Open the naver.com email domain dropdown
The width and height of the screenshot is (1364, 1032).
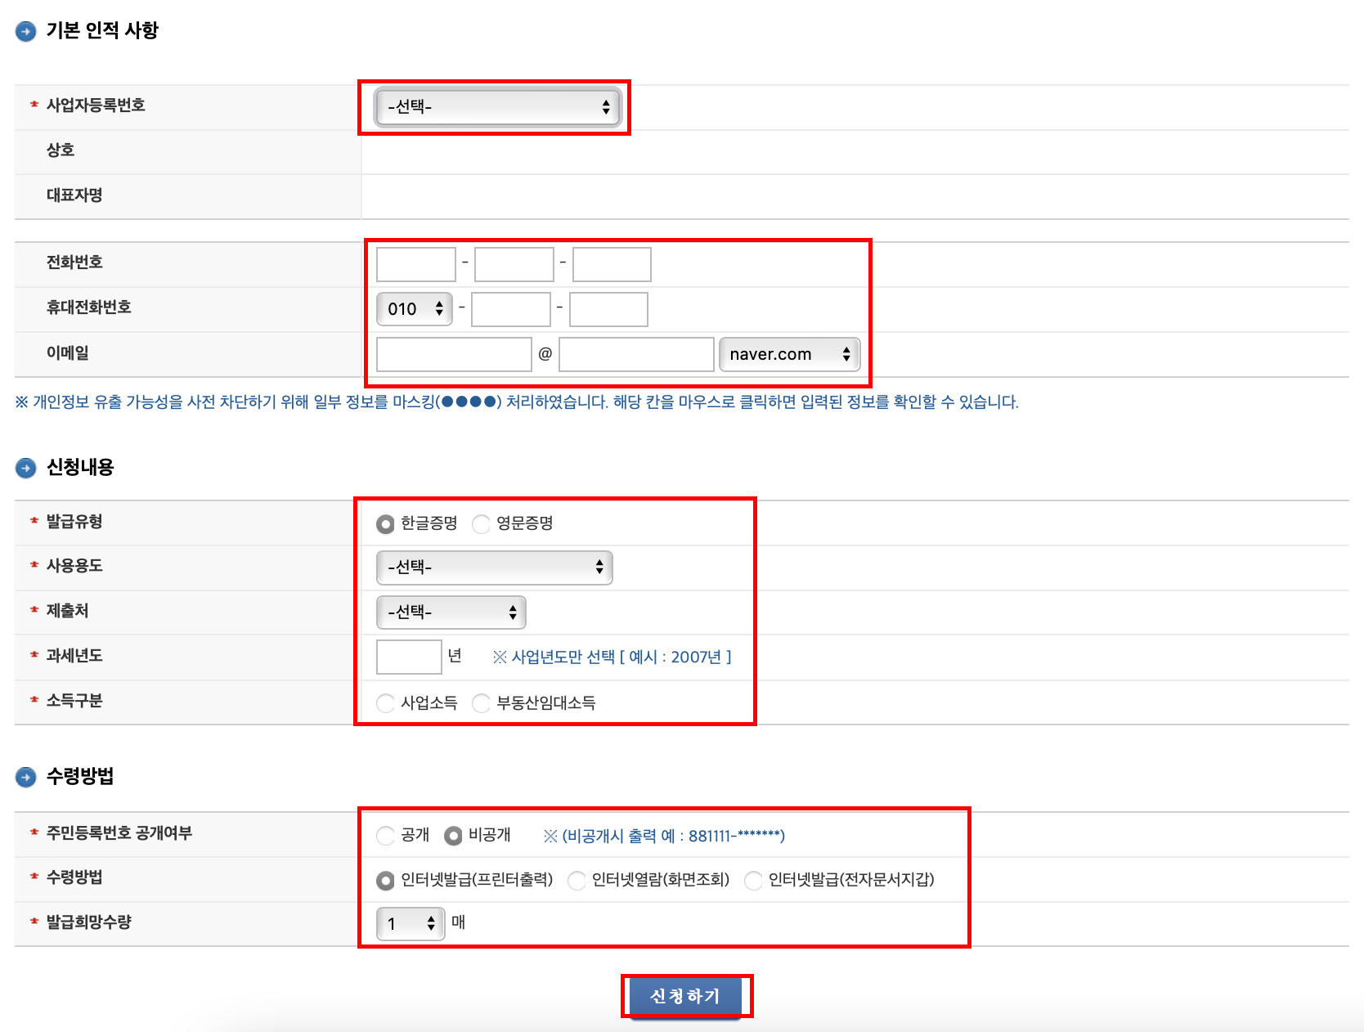click(789, 354)
